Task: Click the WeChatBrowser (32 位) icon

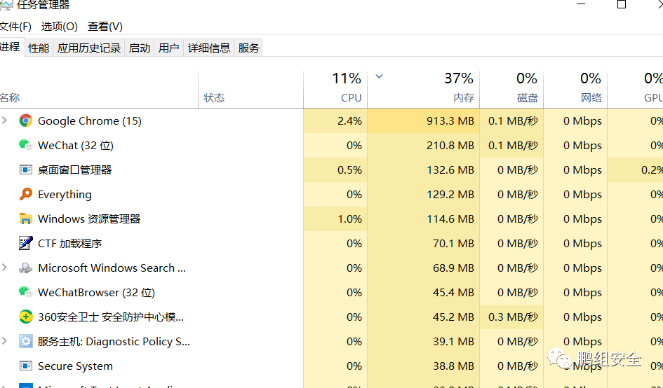Action: point(26,292)
